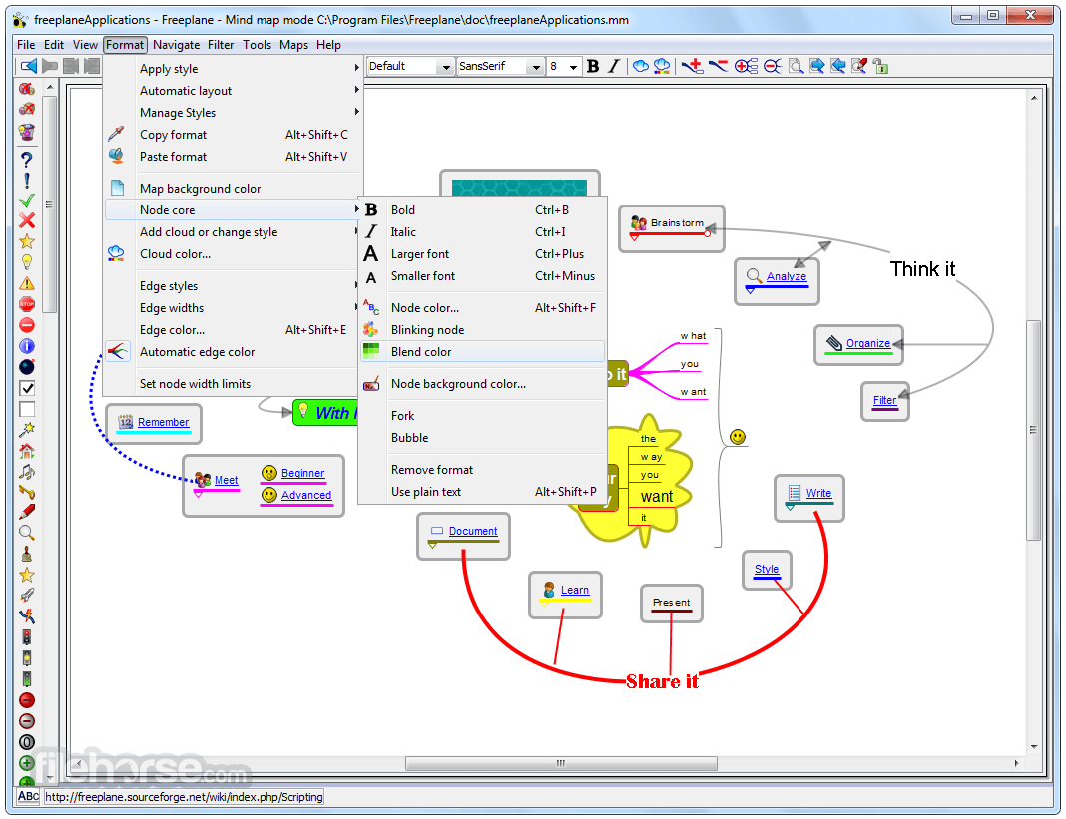
Task: Open the File menu
Action: pos(26,45)
